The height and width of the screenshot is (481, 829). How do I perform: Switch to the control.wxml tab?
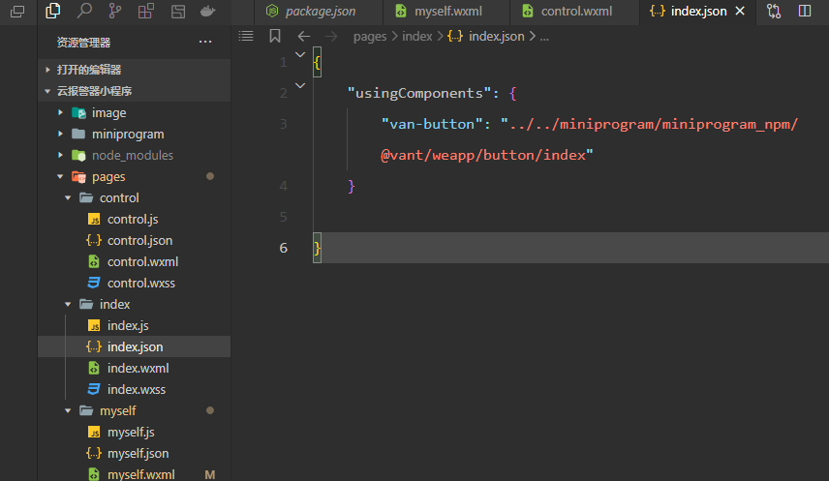[575, 12]
